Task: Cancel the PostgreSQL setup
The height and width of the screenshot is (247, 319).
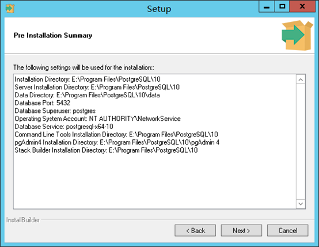Action: 288,230
